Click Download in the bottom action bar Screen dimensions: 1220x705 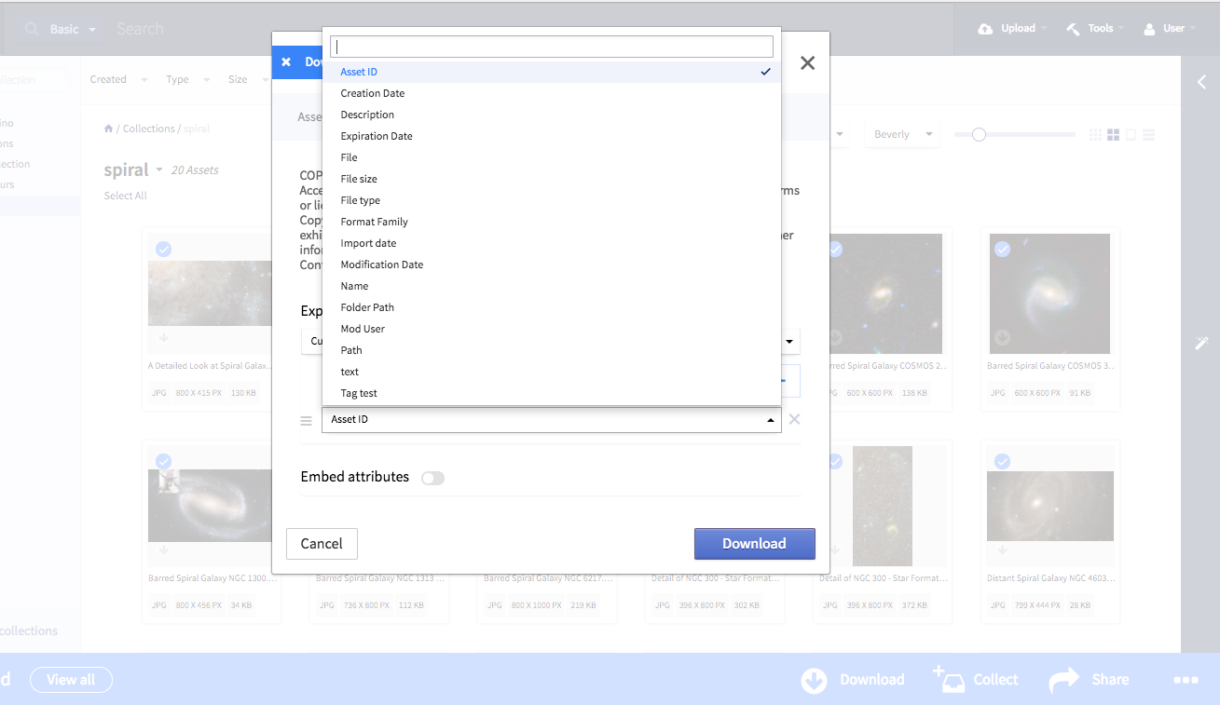853,680
